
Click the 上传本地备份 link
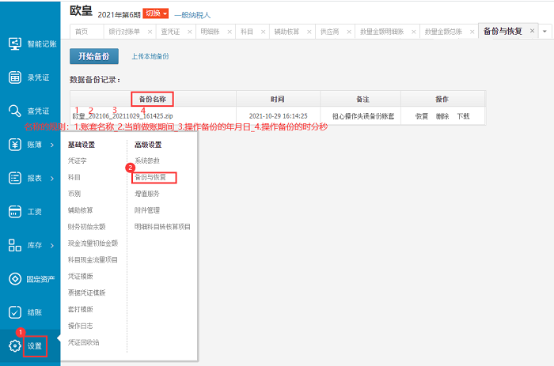pyautogui.click(x=150, y=56)
